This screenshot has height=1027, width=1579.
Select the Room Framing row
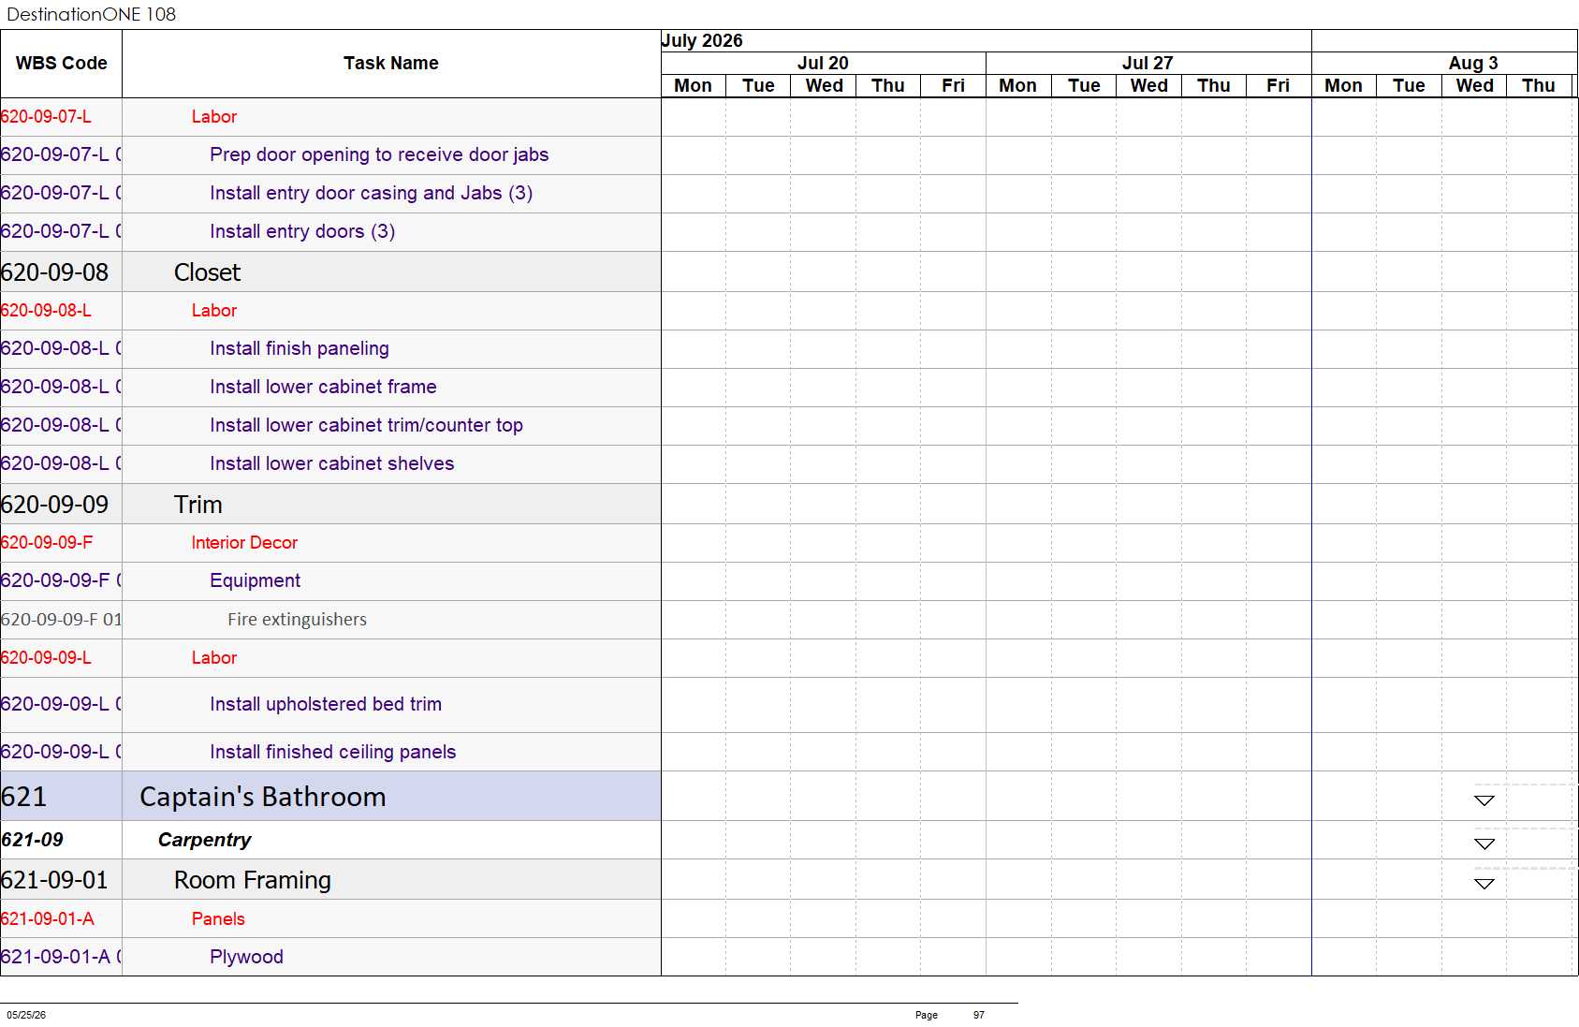(330, 880)
